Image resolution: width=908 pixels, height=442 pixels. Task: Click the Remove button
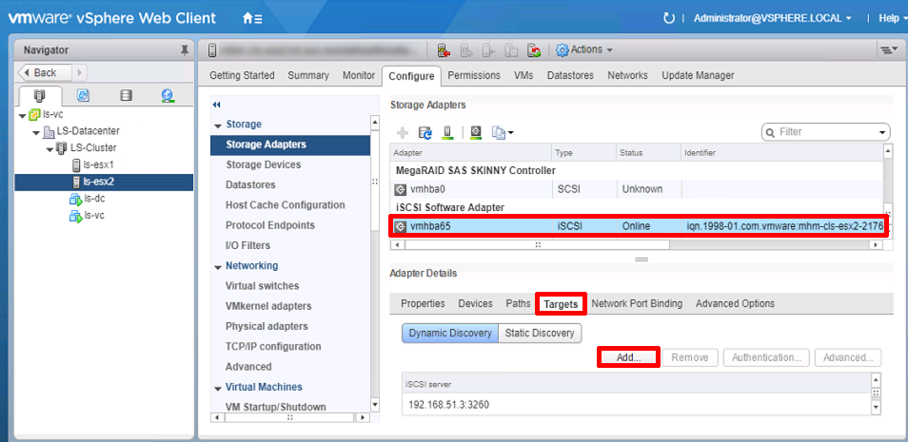pos(690,357)
